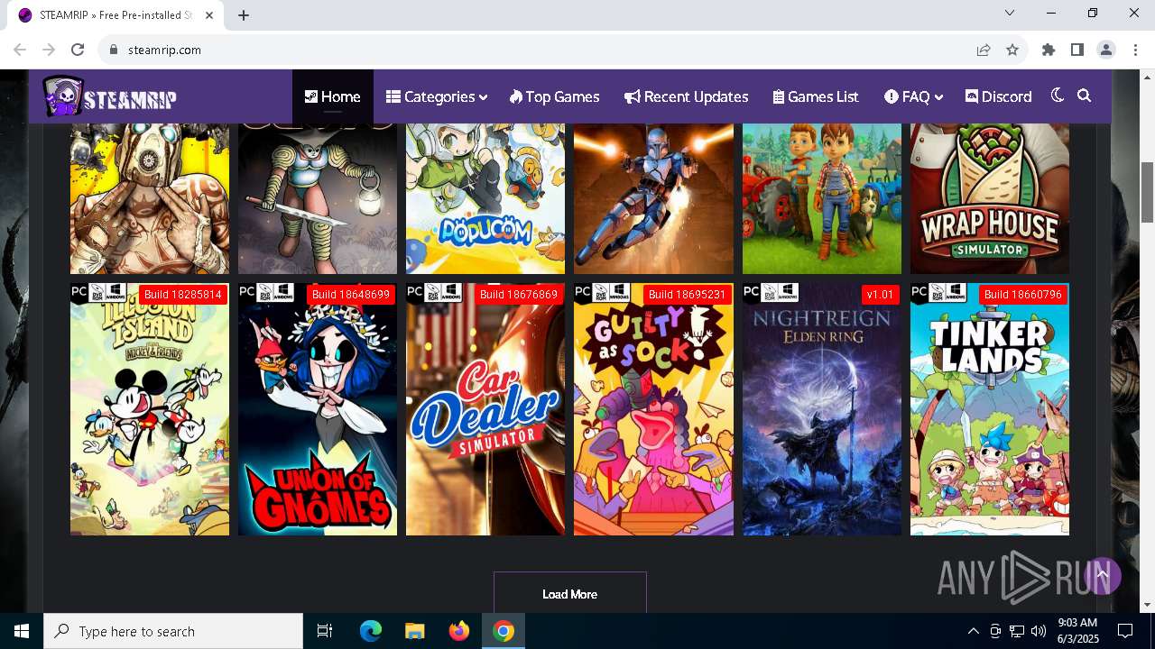Click the browser forward arrow

[49, 50]
